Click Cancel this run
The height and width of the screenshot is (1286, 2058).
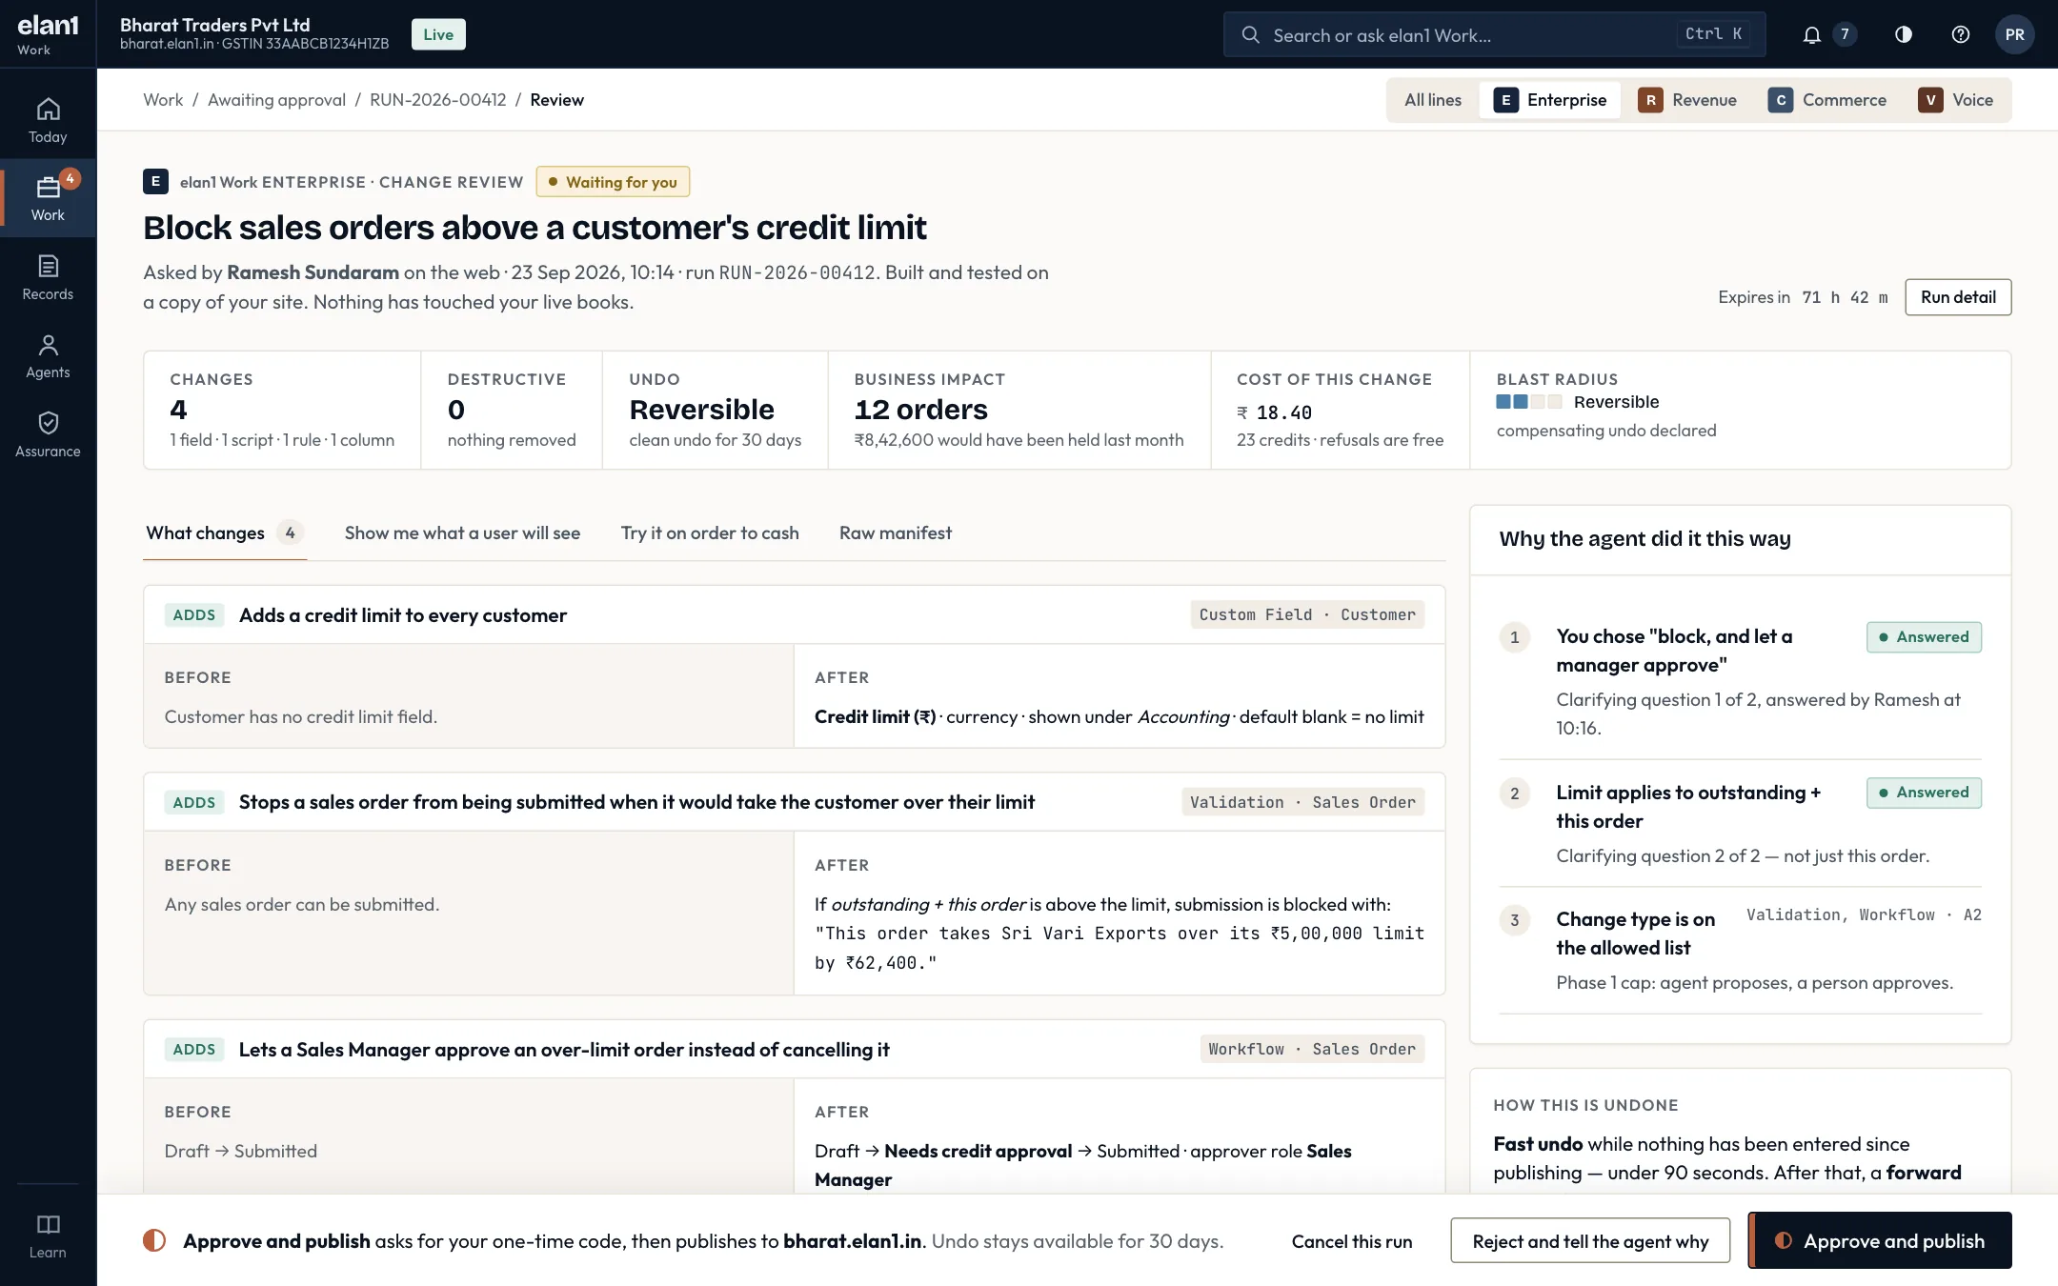(1351, 1240)
